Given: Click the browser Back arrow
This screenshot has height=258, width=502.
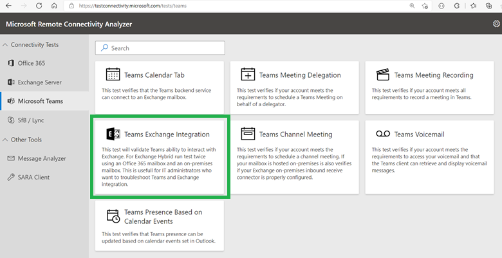Looking at the screenshot, I should click(x=8, y=6).
